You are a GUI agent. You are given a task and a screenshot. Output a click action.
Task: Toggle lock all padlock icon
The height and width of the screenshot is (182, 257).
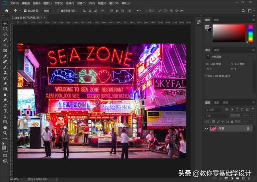tap(232, 121)
